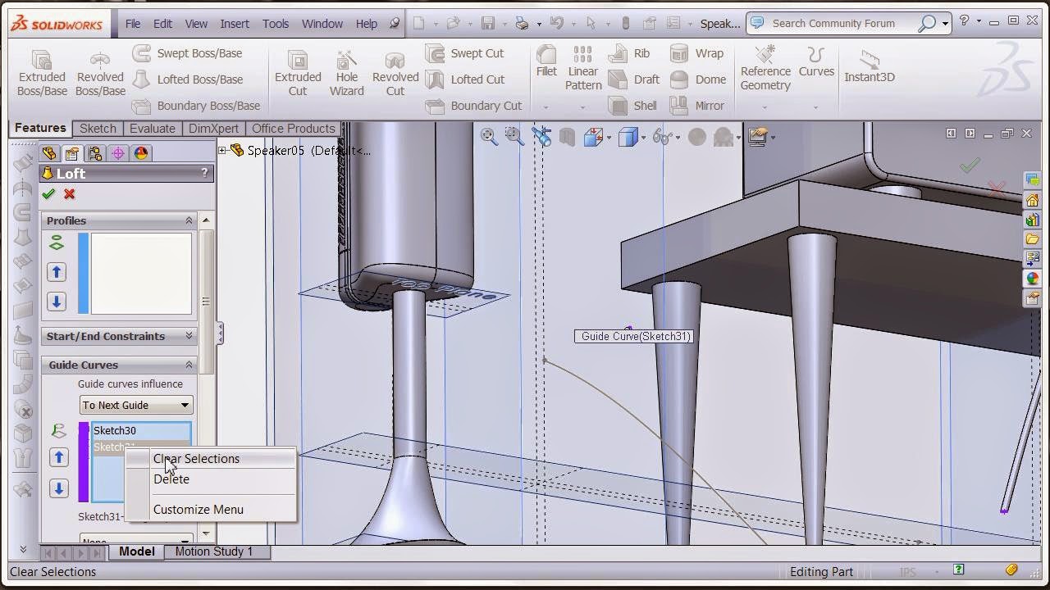The width and height of the screenshot is (1050, 590).
Task: Click Zoom to Fit icon in viewport
Action: [489, 137]
